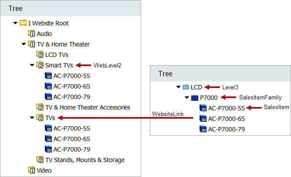
Task: Collapse the LCD node in the right tree
Action: [x=178, y=87]
